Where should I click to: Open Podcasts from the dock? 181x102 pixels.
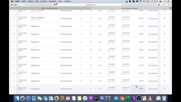click(91, 98)
